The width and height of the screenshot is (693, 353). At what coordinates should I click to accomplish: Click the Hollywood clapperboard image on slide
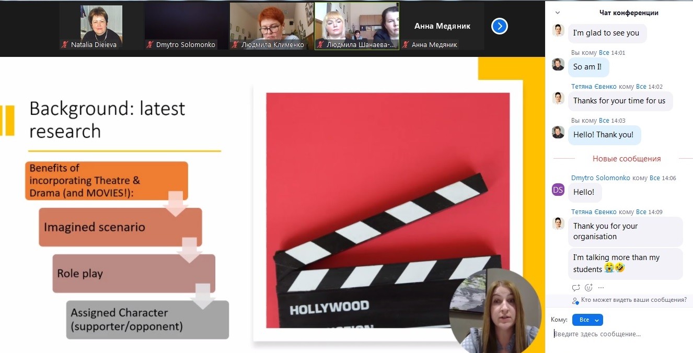(x=388, y=210)
